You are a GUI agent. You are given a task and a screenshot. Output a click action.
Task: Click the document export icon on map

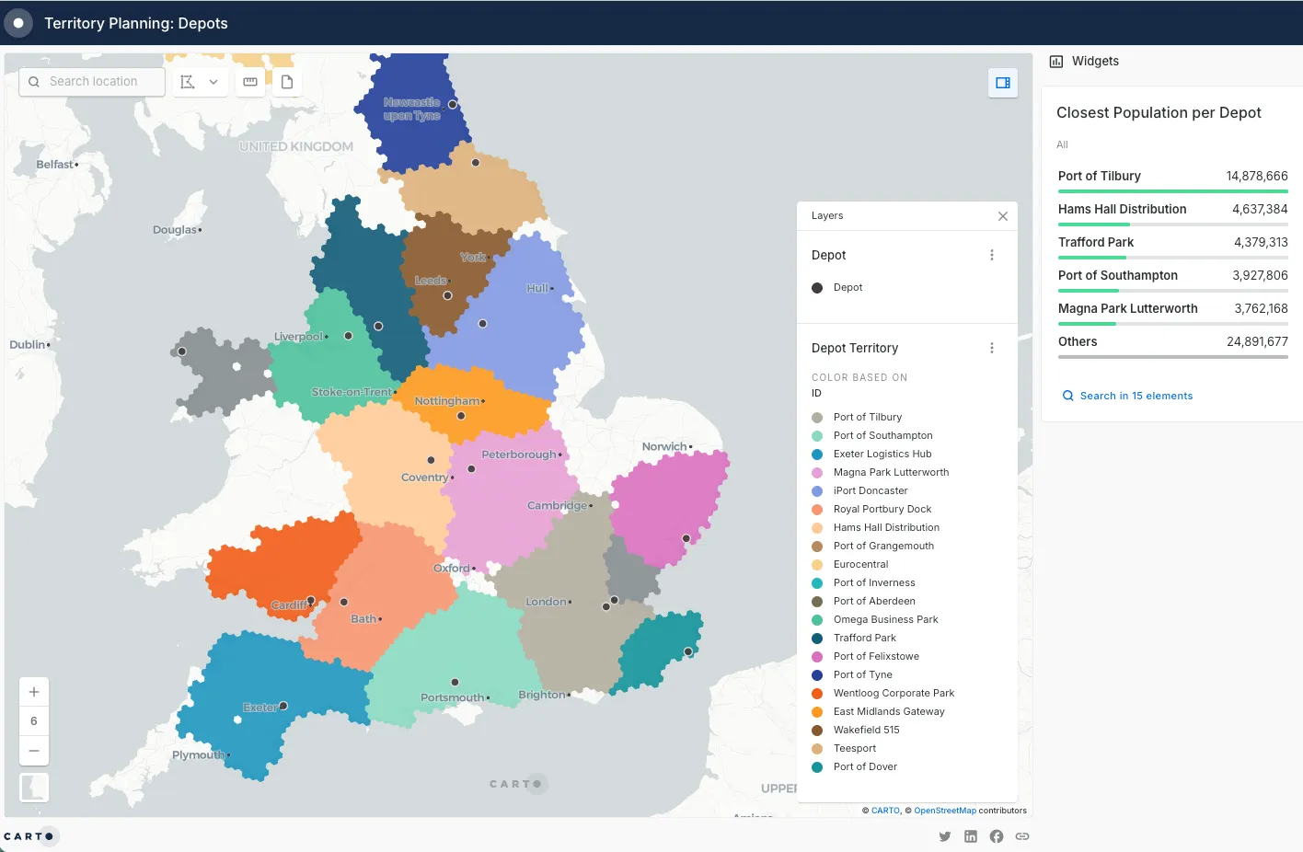287,82
